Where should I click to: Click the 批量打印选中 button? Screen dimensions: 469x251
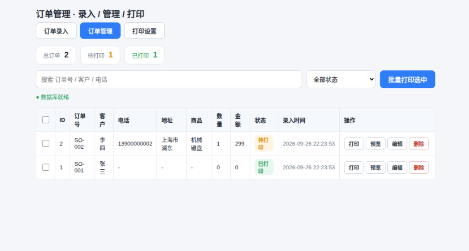tap(407, 79)
